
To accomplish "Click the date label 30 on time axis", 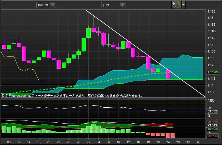I will (x=188, y=142).
